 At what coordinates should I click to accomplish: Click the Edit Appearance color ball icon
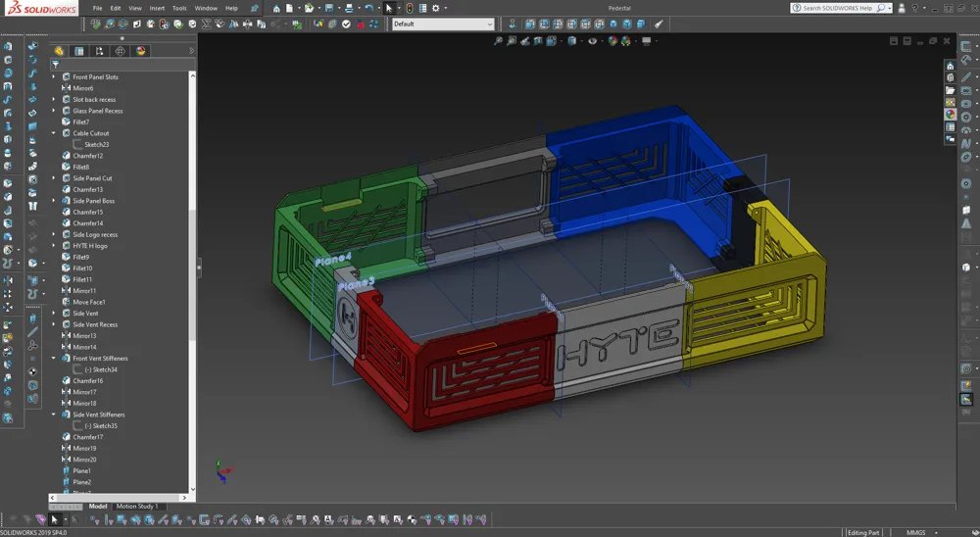612,41
